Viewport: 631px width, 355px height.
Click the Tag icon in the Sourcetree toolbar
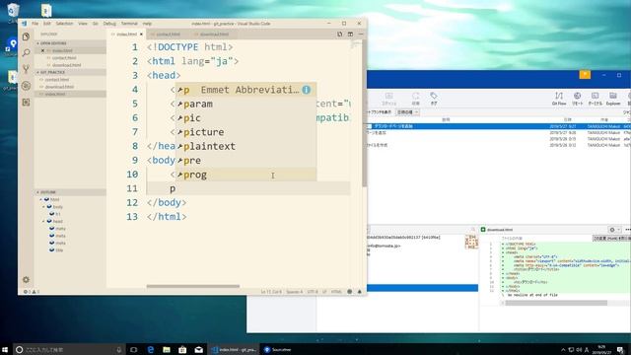coord(434,99)
